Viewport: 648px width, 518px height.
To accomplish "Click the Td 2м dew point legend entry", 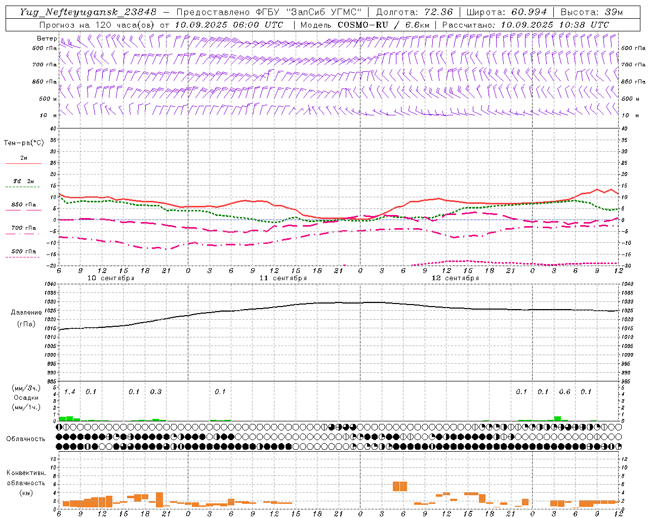I will click(24, 181).
